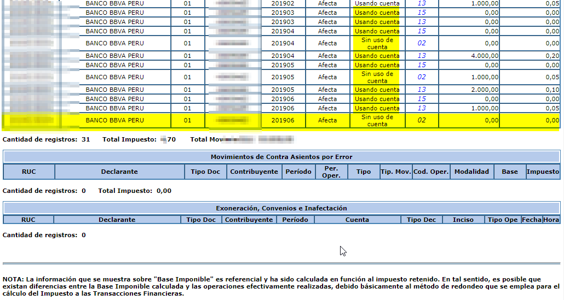The width and height of the screenshot is (564, 300).
Task: Click the 'Cod. Oper.' column header
Action: coord(431,172)
